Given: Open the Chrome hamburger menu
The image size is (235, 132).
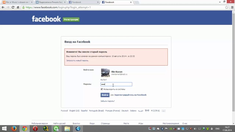Looking at the screenshot, I should (x=232, y=7).
